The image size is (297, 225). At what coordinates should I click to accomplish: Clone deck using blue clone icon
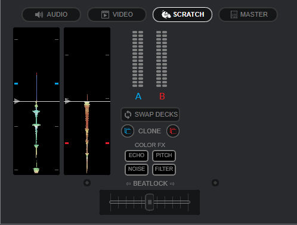tap(128, 131)
